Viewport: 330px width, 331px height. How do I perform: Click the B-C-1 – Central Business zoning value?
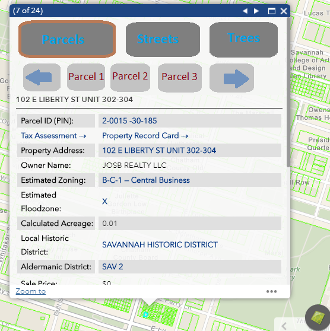(x=146, y=180)
